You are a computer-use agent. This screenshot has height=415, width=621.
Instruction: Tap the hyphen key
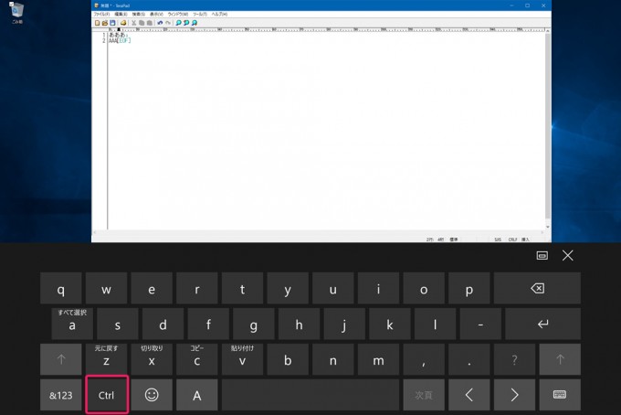[480, 324]
